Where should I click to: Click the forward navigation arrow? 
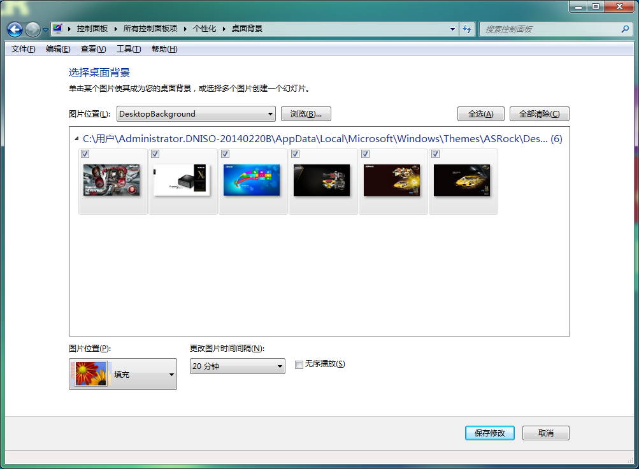click(30, 29)
